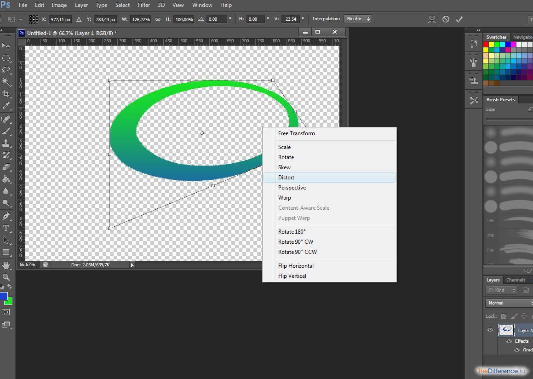The image size is (533, 379).
Task: Commit the transform with the checkmark
Action: pyautogui.click(x=458, y=19)
